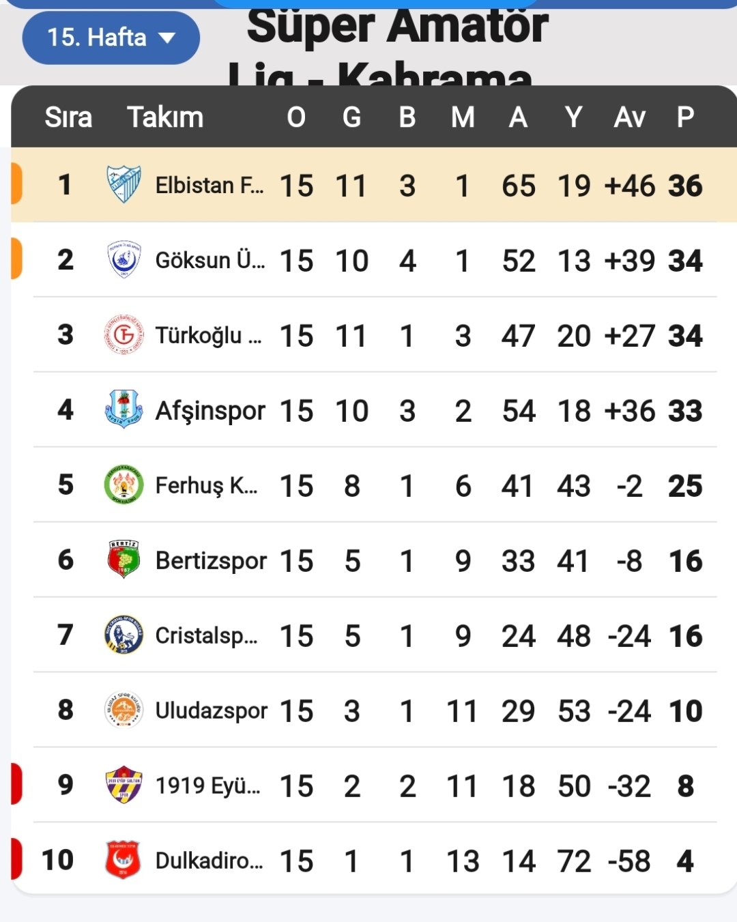This screenshot has width=737, height=922.
Task: Click the Sıra rank column header
Action: coord(68,117)
